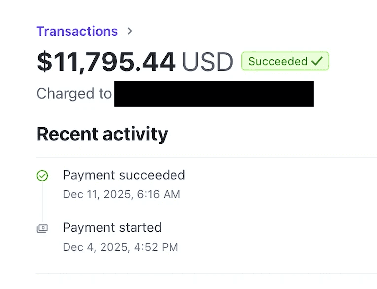Click the blacked-out Charged to customer name

click(214, 94)
